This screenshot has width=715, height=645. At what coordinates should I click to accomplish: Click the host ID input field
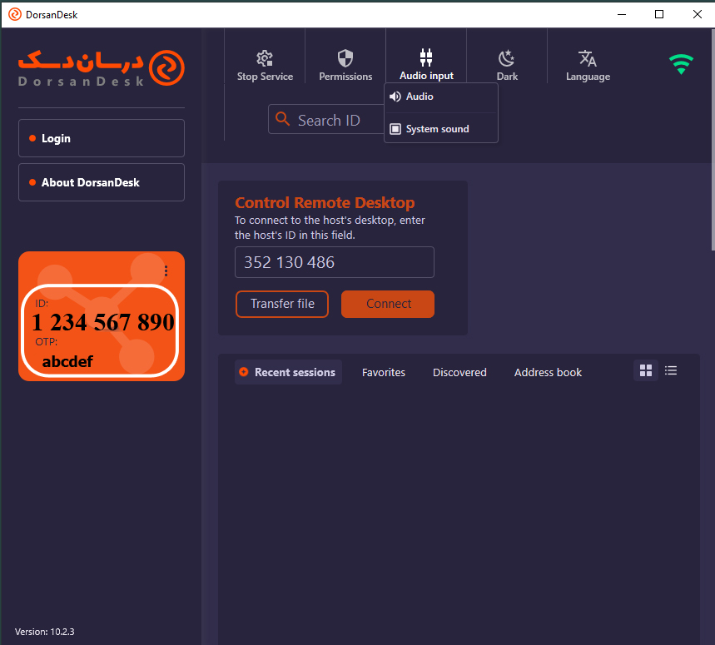tap(335, 262)
